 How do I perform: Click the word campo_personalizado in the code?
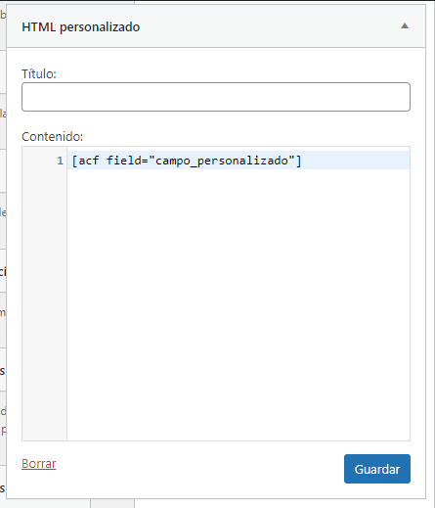222,161
